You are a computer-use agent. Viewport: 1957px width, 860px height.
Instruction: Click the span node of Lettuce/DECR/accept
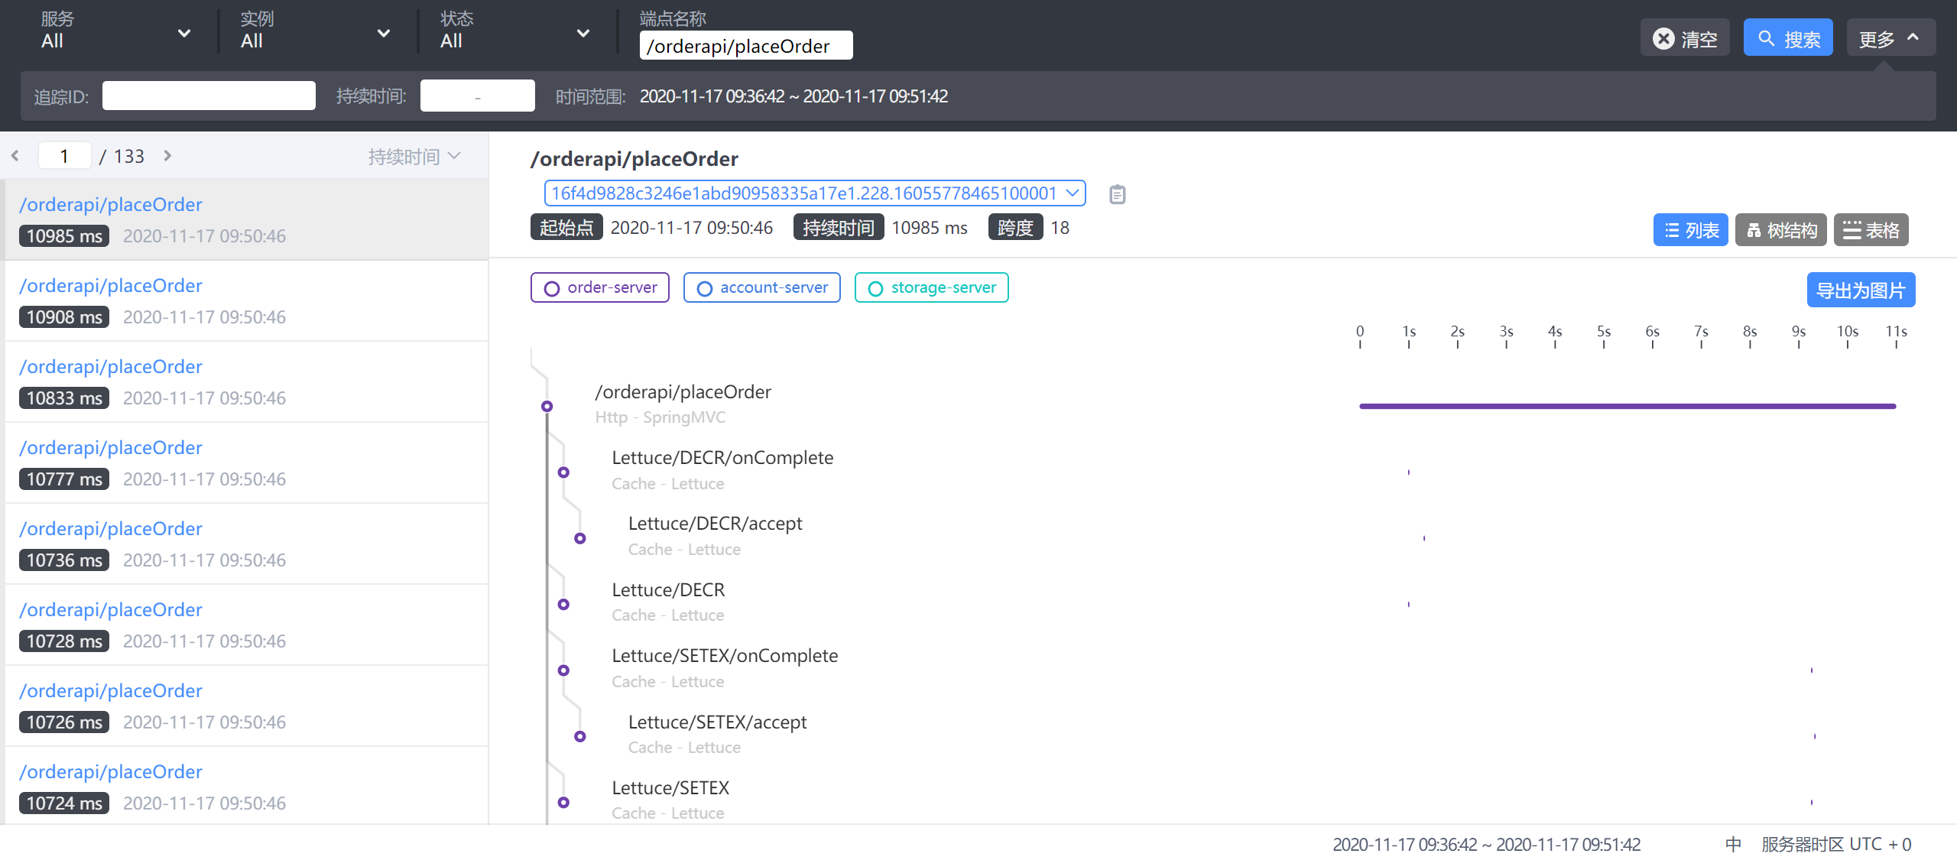[580, 538]
